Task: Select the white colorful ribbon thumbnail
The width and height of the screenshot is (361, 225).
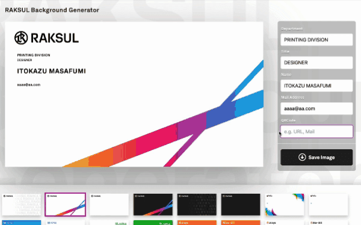Action: 66,205
